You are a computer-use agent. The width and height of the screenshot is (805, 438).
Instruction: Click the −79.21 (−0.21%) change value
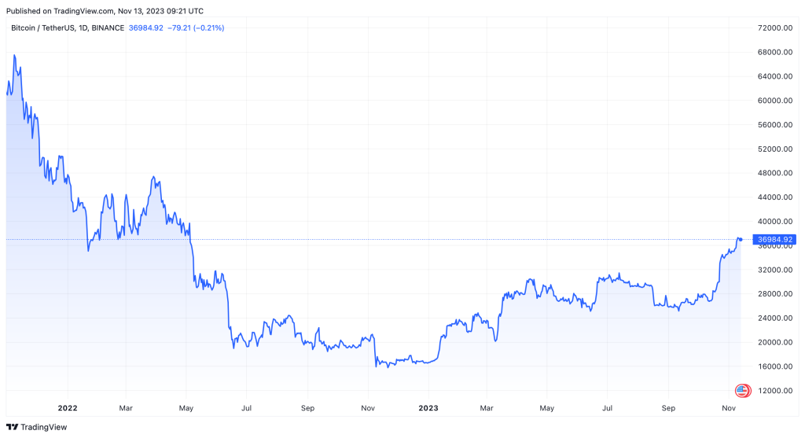coord(196,28)
